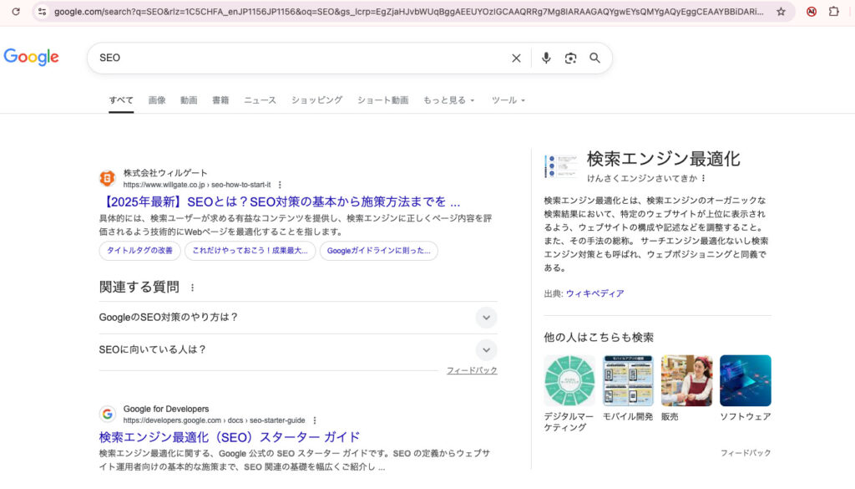
Task: Click the 関連する質問 heading
Action: tap(139, 287)
